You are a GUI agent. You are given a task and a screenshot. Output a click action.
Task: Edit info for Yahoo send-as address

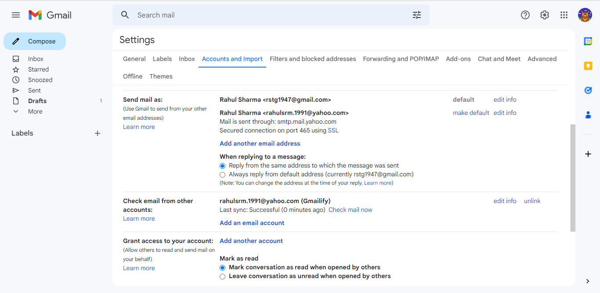pyautogui.click(x=505, y=113)
